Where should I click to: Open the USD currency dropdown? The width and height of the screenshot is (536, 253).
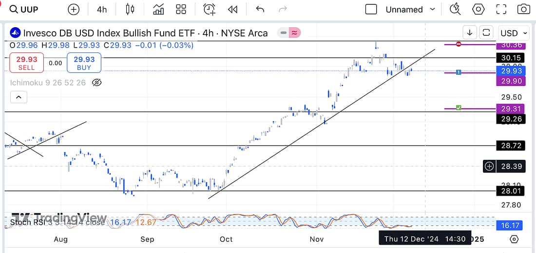pos(514,33)
